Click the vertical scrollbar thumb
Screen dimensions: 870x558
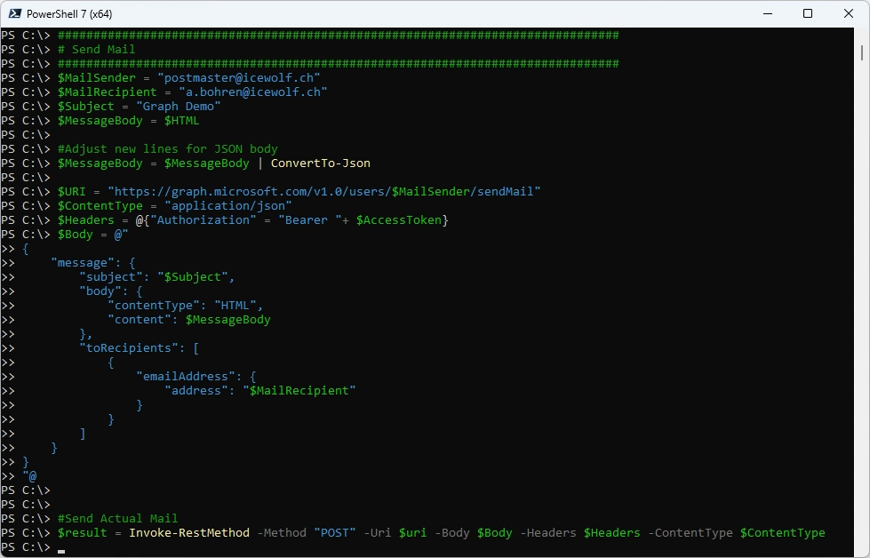click(x=862, y=52)
